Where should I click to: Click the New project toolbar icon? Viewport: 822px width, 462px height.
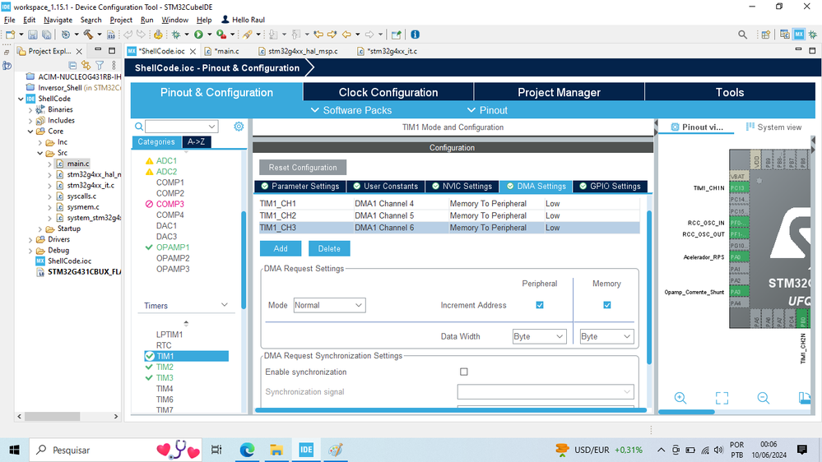click(10, 35)
